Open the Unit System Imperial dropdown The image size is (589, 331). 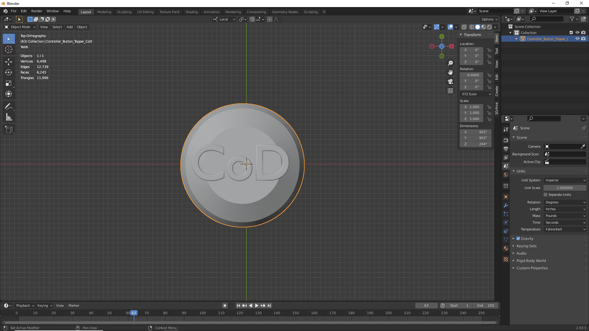point(565,180)
